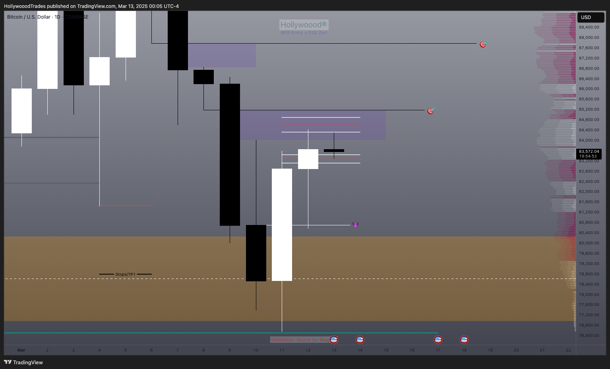610x369 pixels.
Task: Click the Stops/TP1 label
Action: (125, 274)
